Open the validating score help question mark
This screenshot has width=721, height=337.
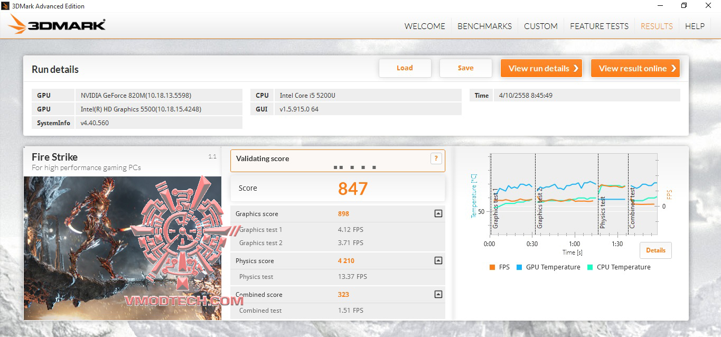(x=436, y=158)
